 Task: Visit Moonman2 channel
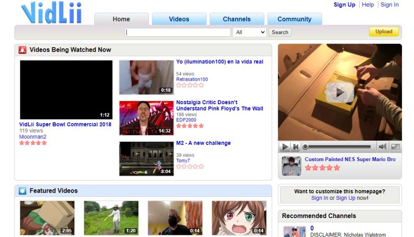[33, 137]
